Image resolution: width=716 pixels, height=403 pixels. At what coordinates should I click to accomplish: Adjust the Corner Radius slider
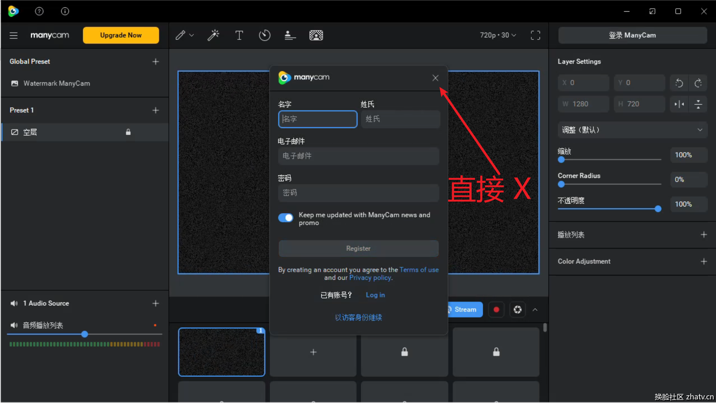click(609, 184)
